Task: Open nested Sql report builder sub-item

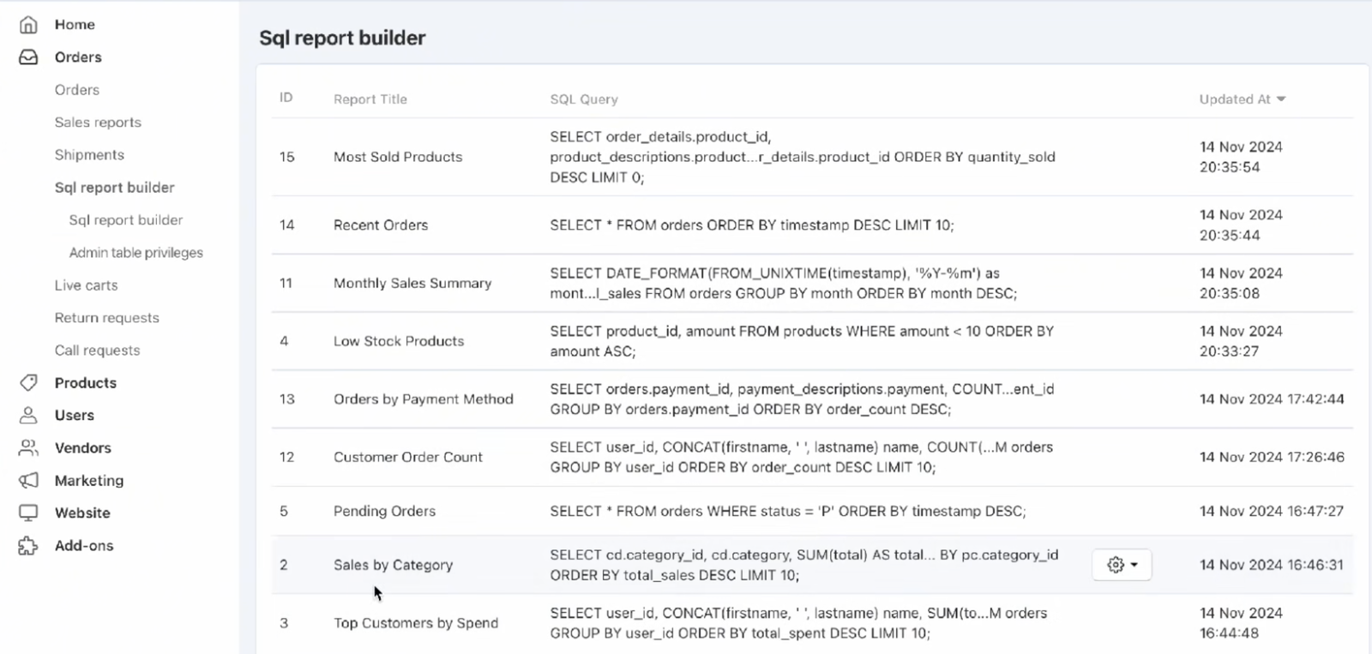Action: coord(126,220)
